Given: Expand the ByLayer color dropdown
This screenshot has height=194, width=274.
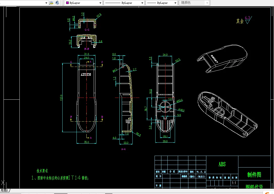Looking at the screenshot, I should 100,3.
